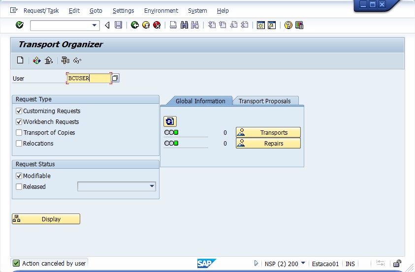Click the refresh icon under Global Information

point(170,121)
